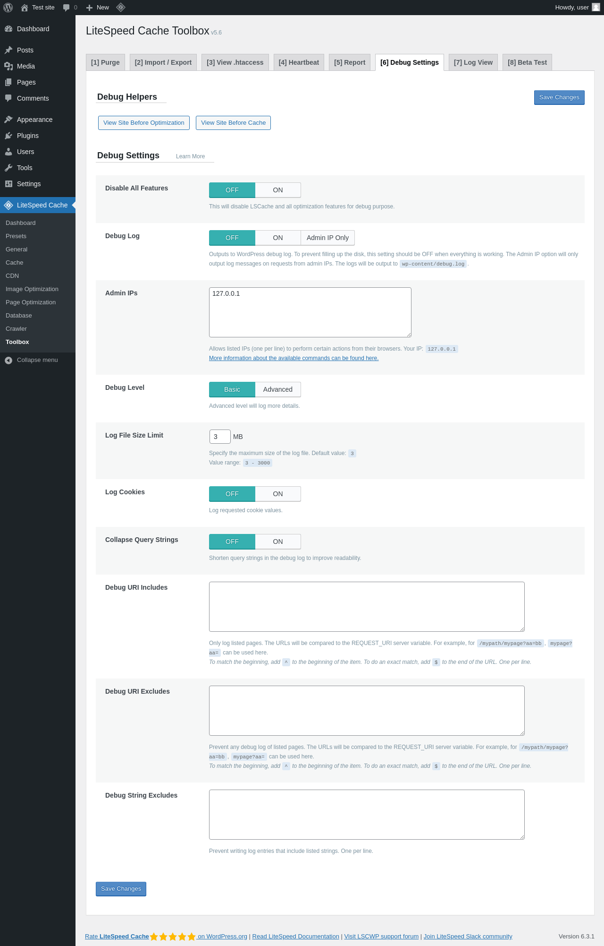Open the Crawler submenu item
Viewport: 604px width, 946px height.
pyautogui.click(x=16, y=329)
